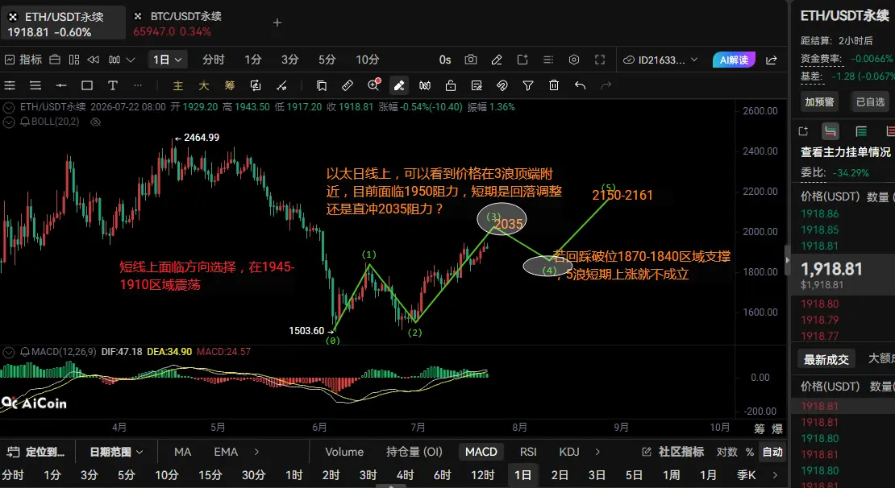Click the note edit icon beside lock
The height and width of the screenshot is (488, 895).
pyautogui.click(x=477, y=85)
